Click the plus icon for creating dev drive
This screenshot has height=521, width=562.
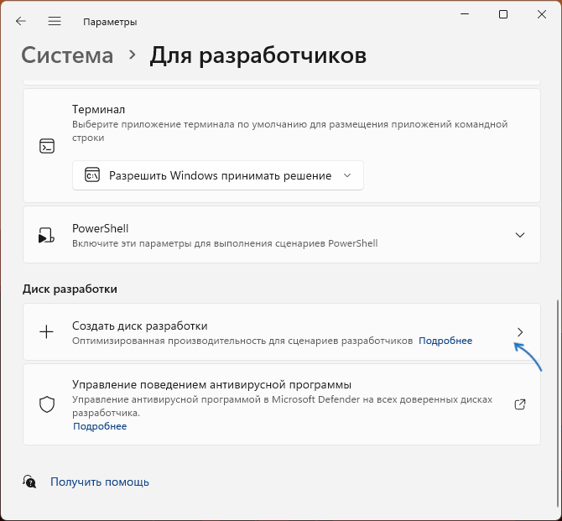coord(46,332)
